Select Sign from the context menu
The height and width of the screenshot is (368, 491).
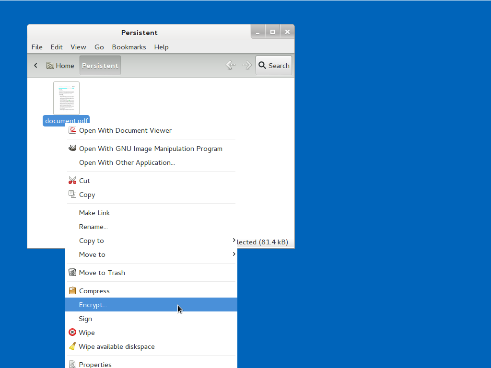tap(85, 319)
